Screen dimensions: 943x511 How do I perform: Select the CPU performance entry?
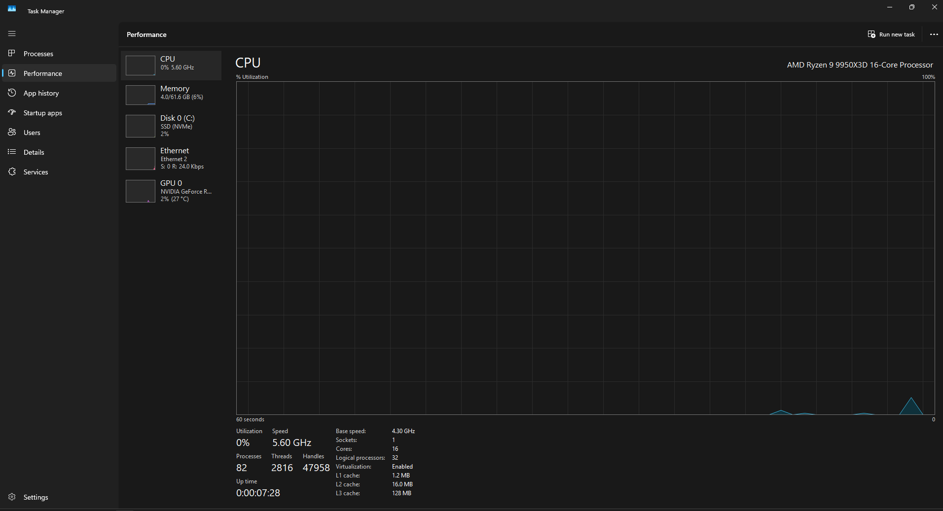click(171, 65)
